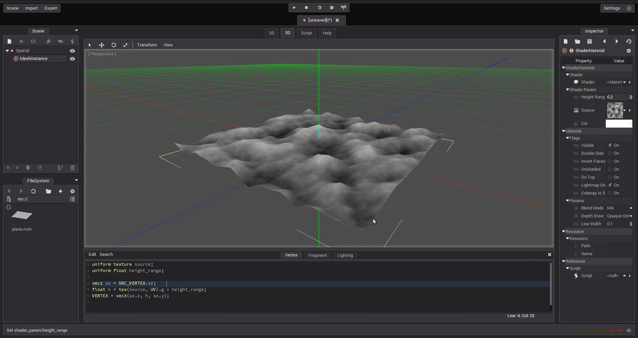Play the edited scene icon

click(319, 8)
